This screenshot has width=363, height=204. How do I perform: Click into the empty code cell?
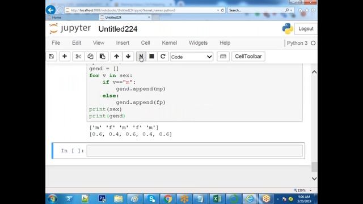tap(195, 151)
